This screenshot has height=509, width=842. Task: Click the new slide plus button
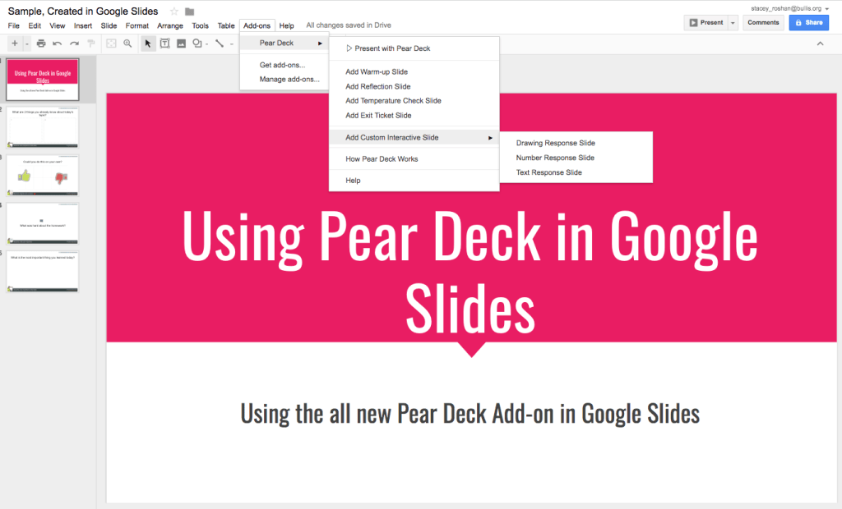point(15,44)
